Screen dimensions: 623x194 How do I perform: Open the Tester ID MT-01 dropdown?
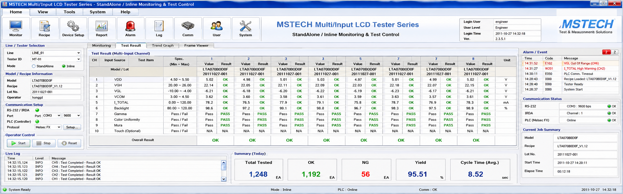point(56,59)
